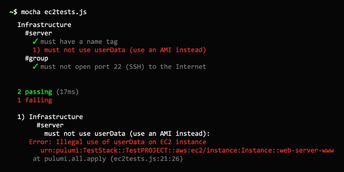Screen dimensions: 344x172
Task: Click the "#server" label in failure details
Action: 50,125
